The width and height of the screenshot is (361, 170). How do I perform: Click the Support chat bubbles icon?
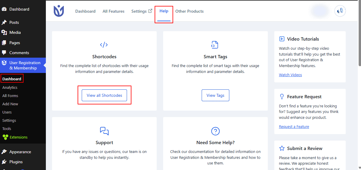[x=104, y=131]
